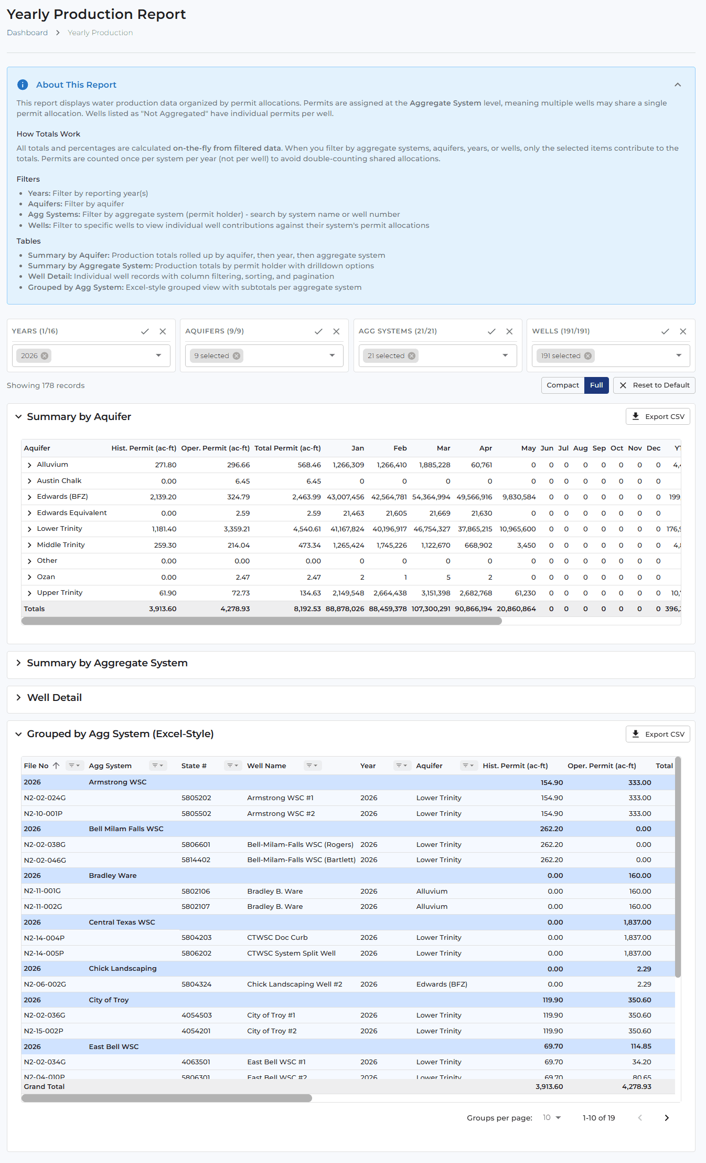Expand the Alluvium aquifer row
Screen dimensions: 706x1163
(x=29, y=465)
